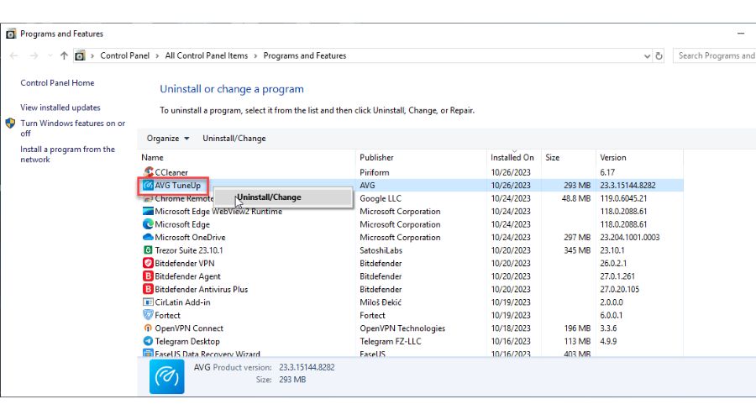Click the Telegram FZ-LLC publisher cell
The width and height of the screenshot is (756, 420).
point(391,342)
